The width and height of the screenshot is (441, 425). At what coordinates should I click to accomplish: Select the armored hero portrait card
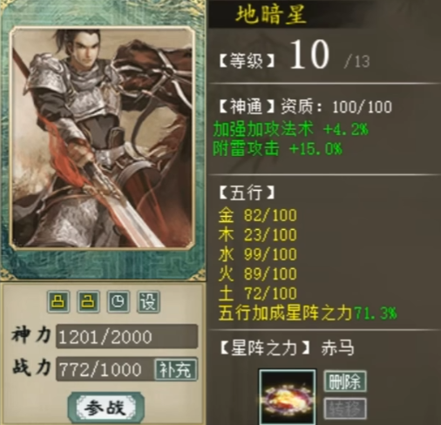click(x=103, y=138)
